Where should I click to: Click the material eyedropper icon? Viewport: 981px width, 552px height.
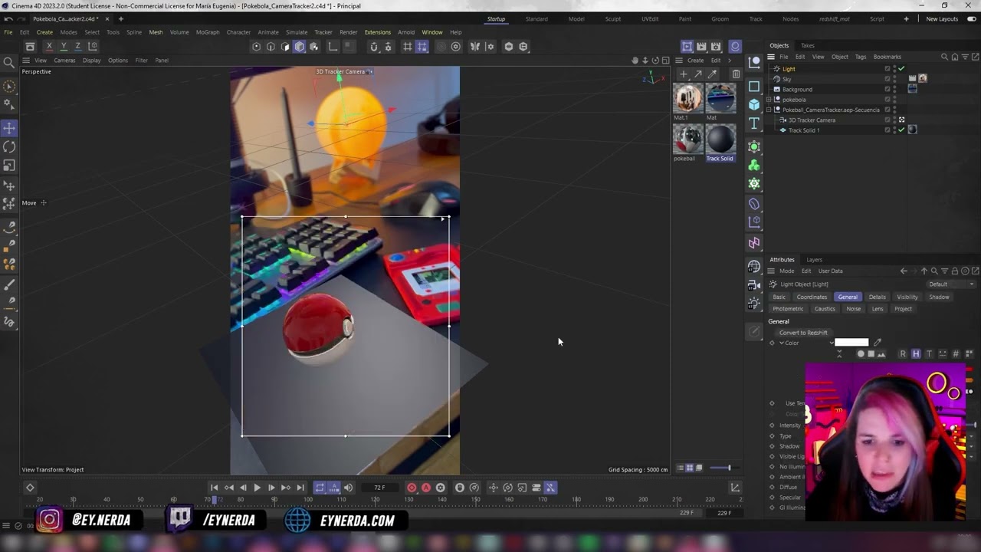click(712, 74)
